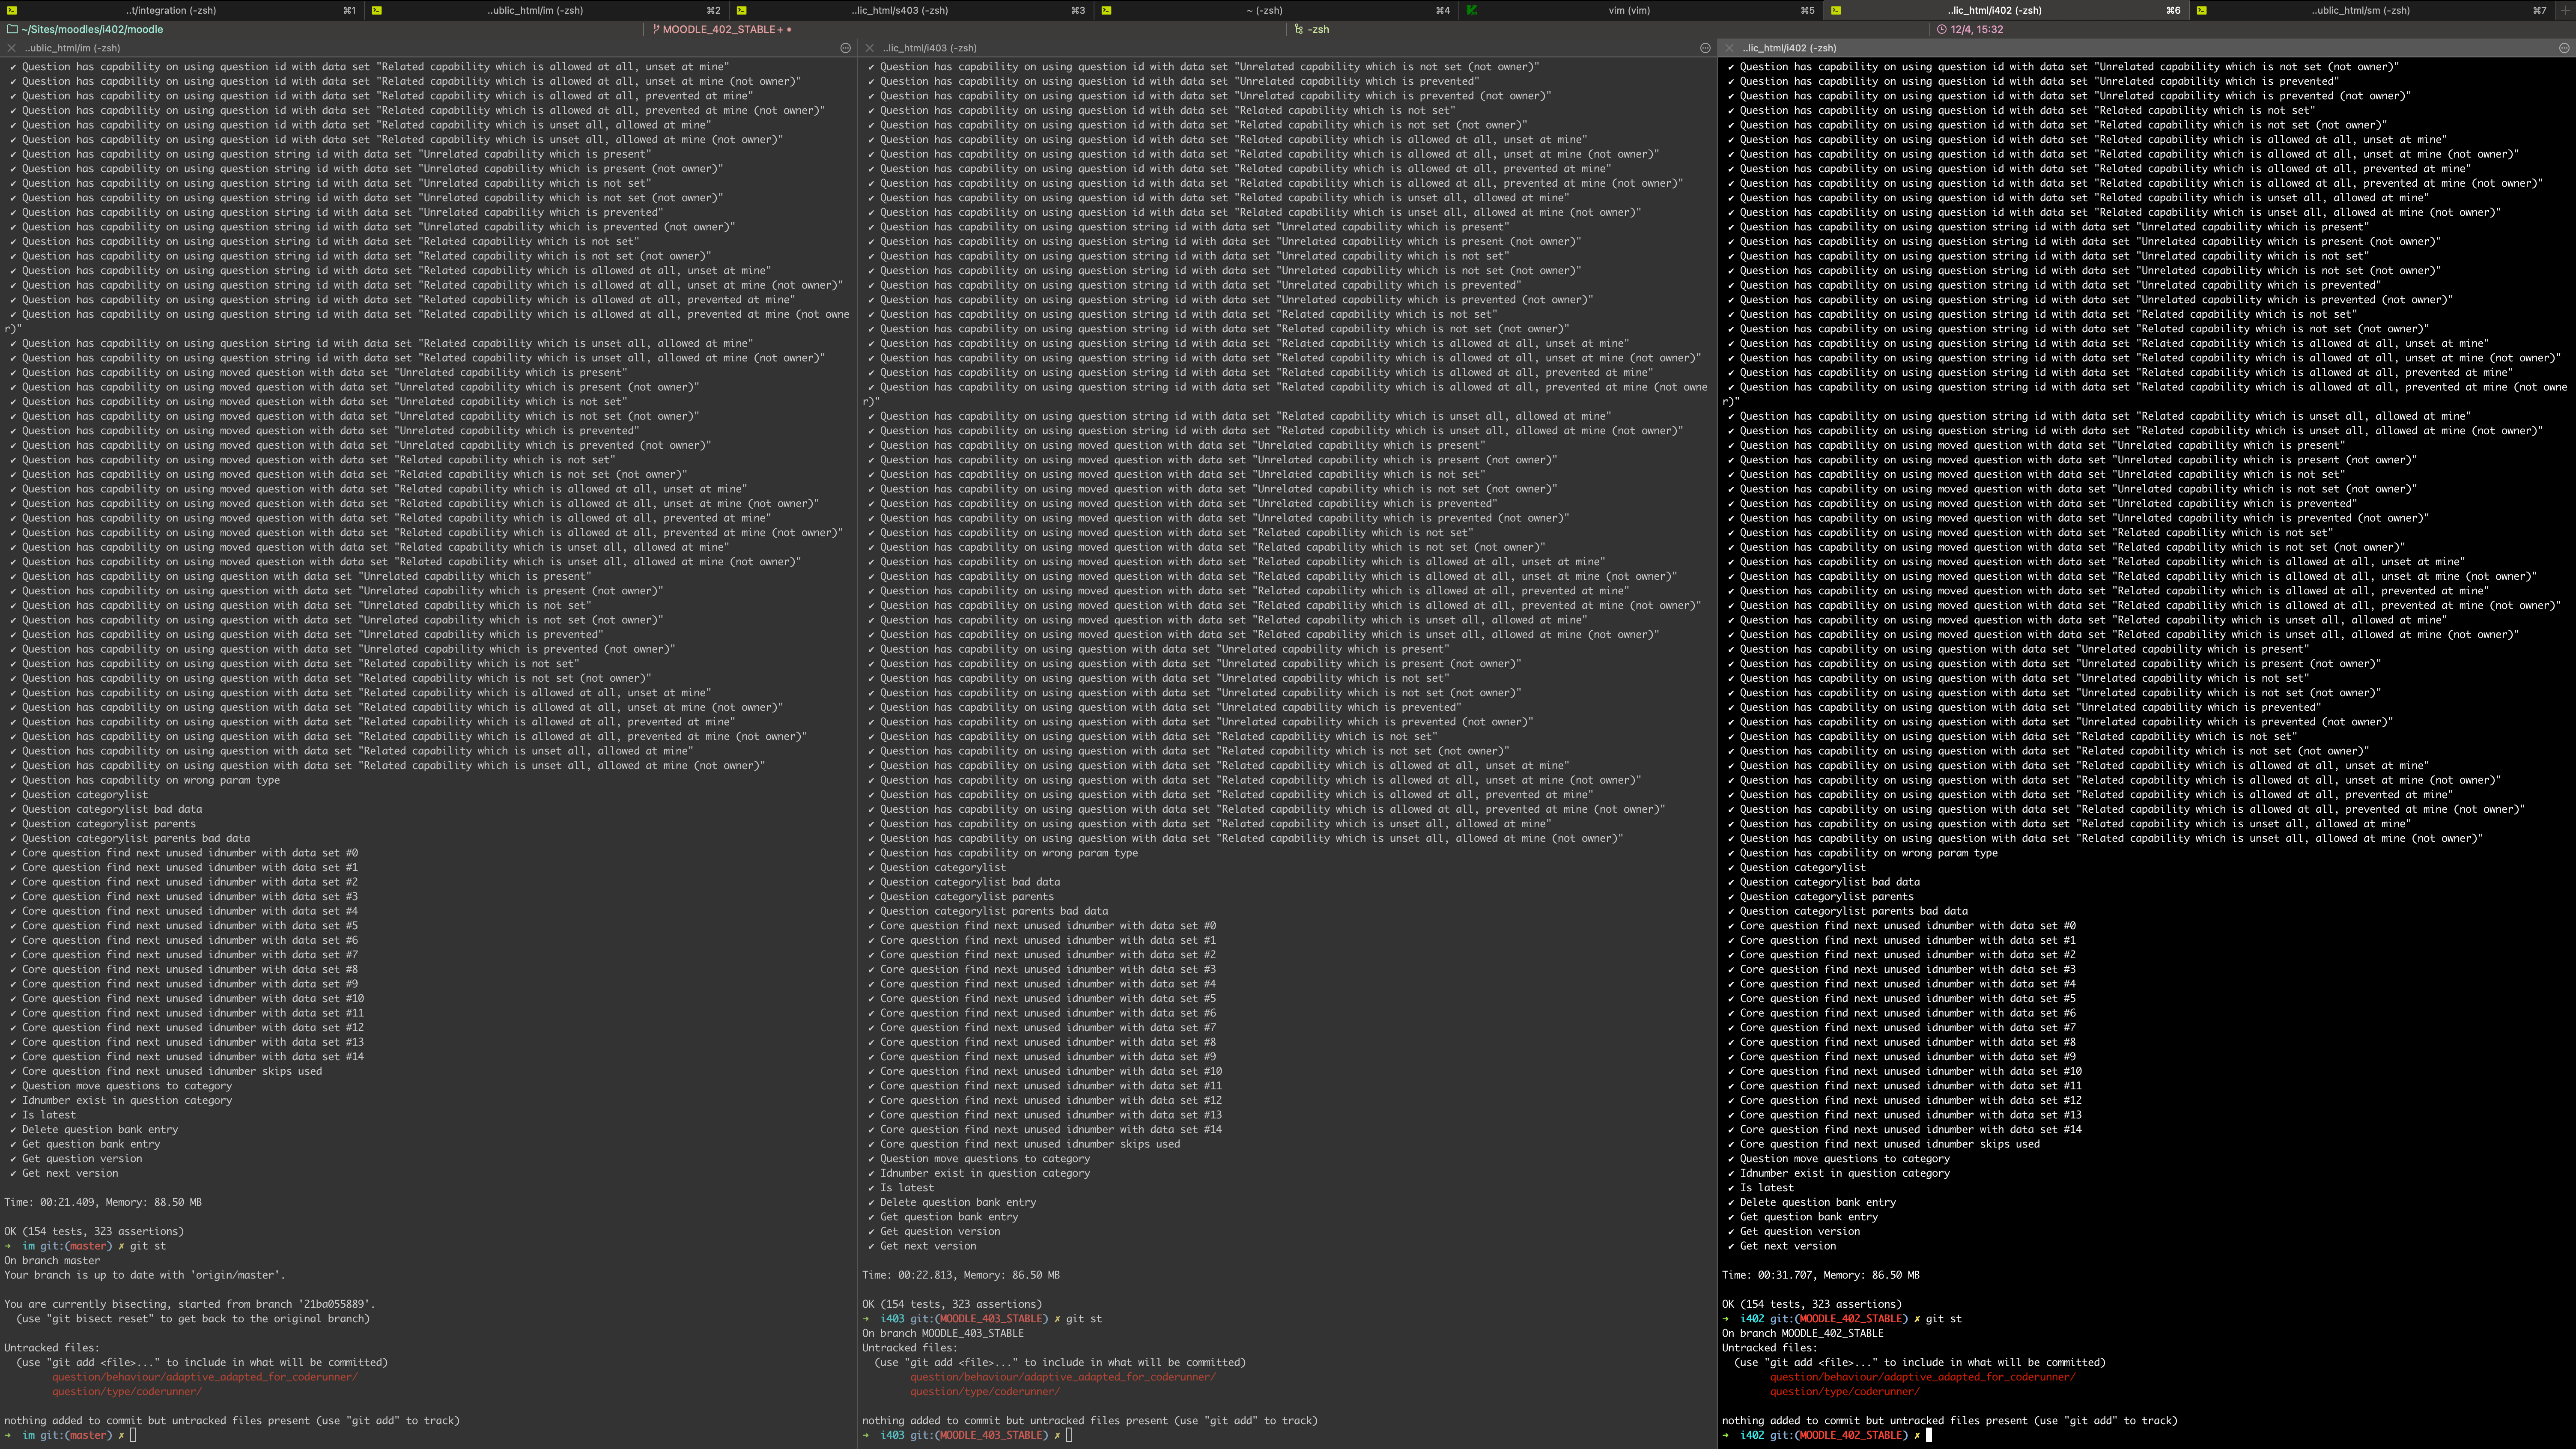Click 'Untracked files:' in i402 pane
Viewport: 2576px width, 1449px height.
(x=1770, y=1348)
